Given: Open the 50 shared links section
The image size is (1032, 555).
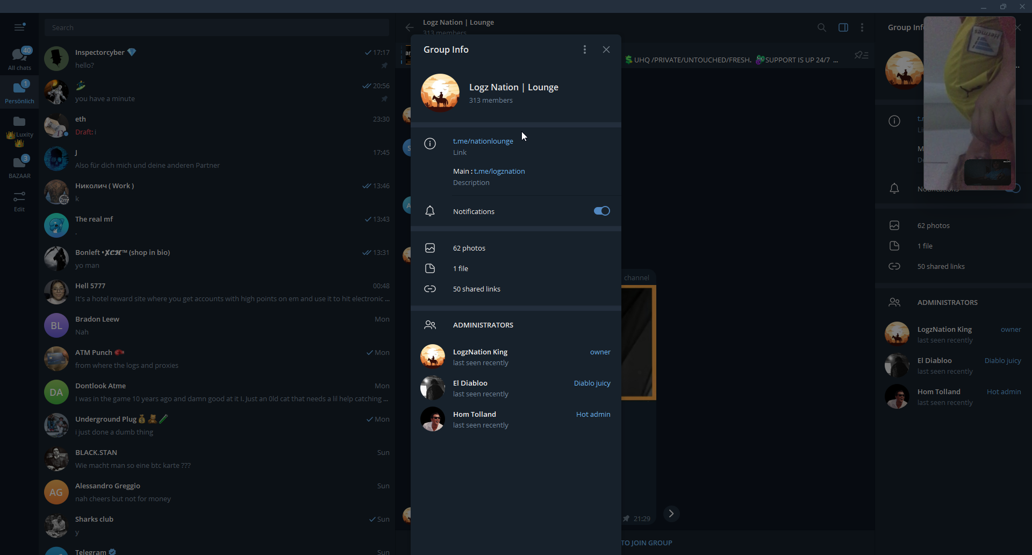Looking at the screenshot, I should click(476, 289).
